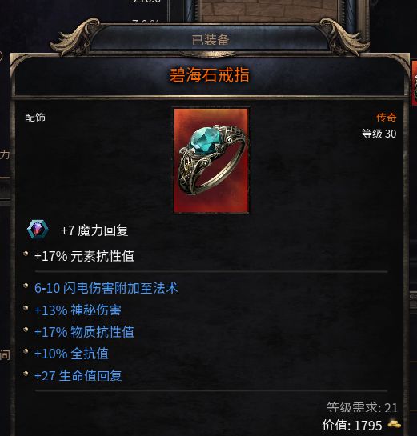The height and width of the screenshot is (436, 417).
Task: Click the item title 碧海石戒指
Action: pos(209,74)
